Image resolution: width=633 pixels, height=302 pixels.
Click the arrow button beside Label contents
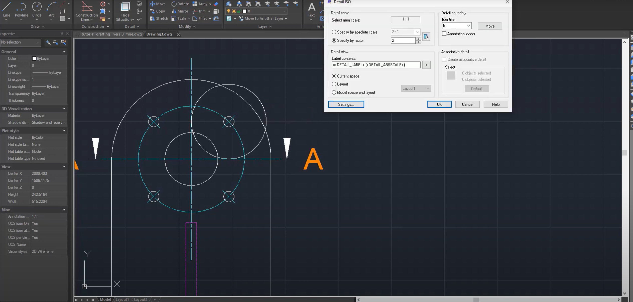tap(426, 65)
